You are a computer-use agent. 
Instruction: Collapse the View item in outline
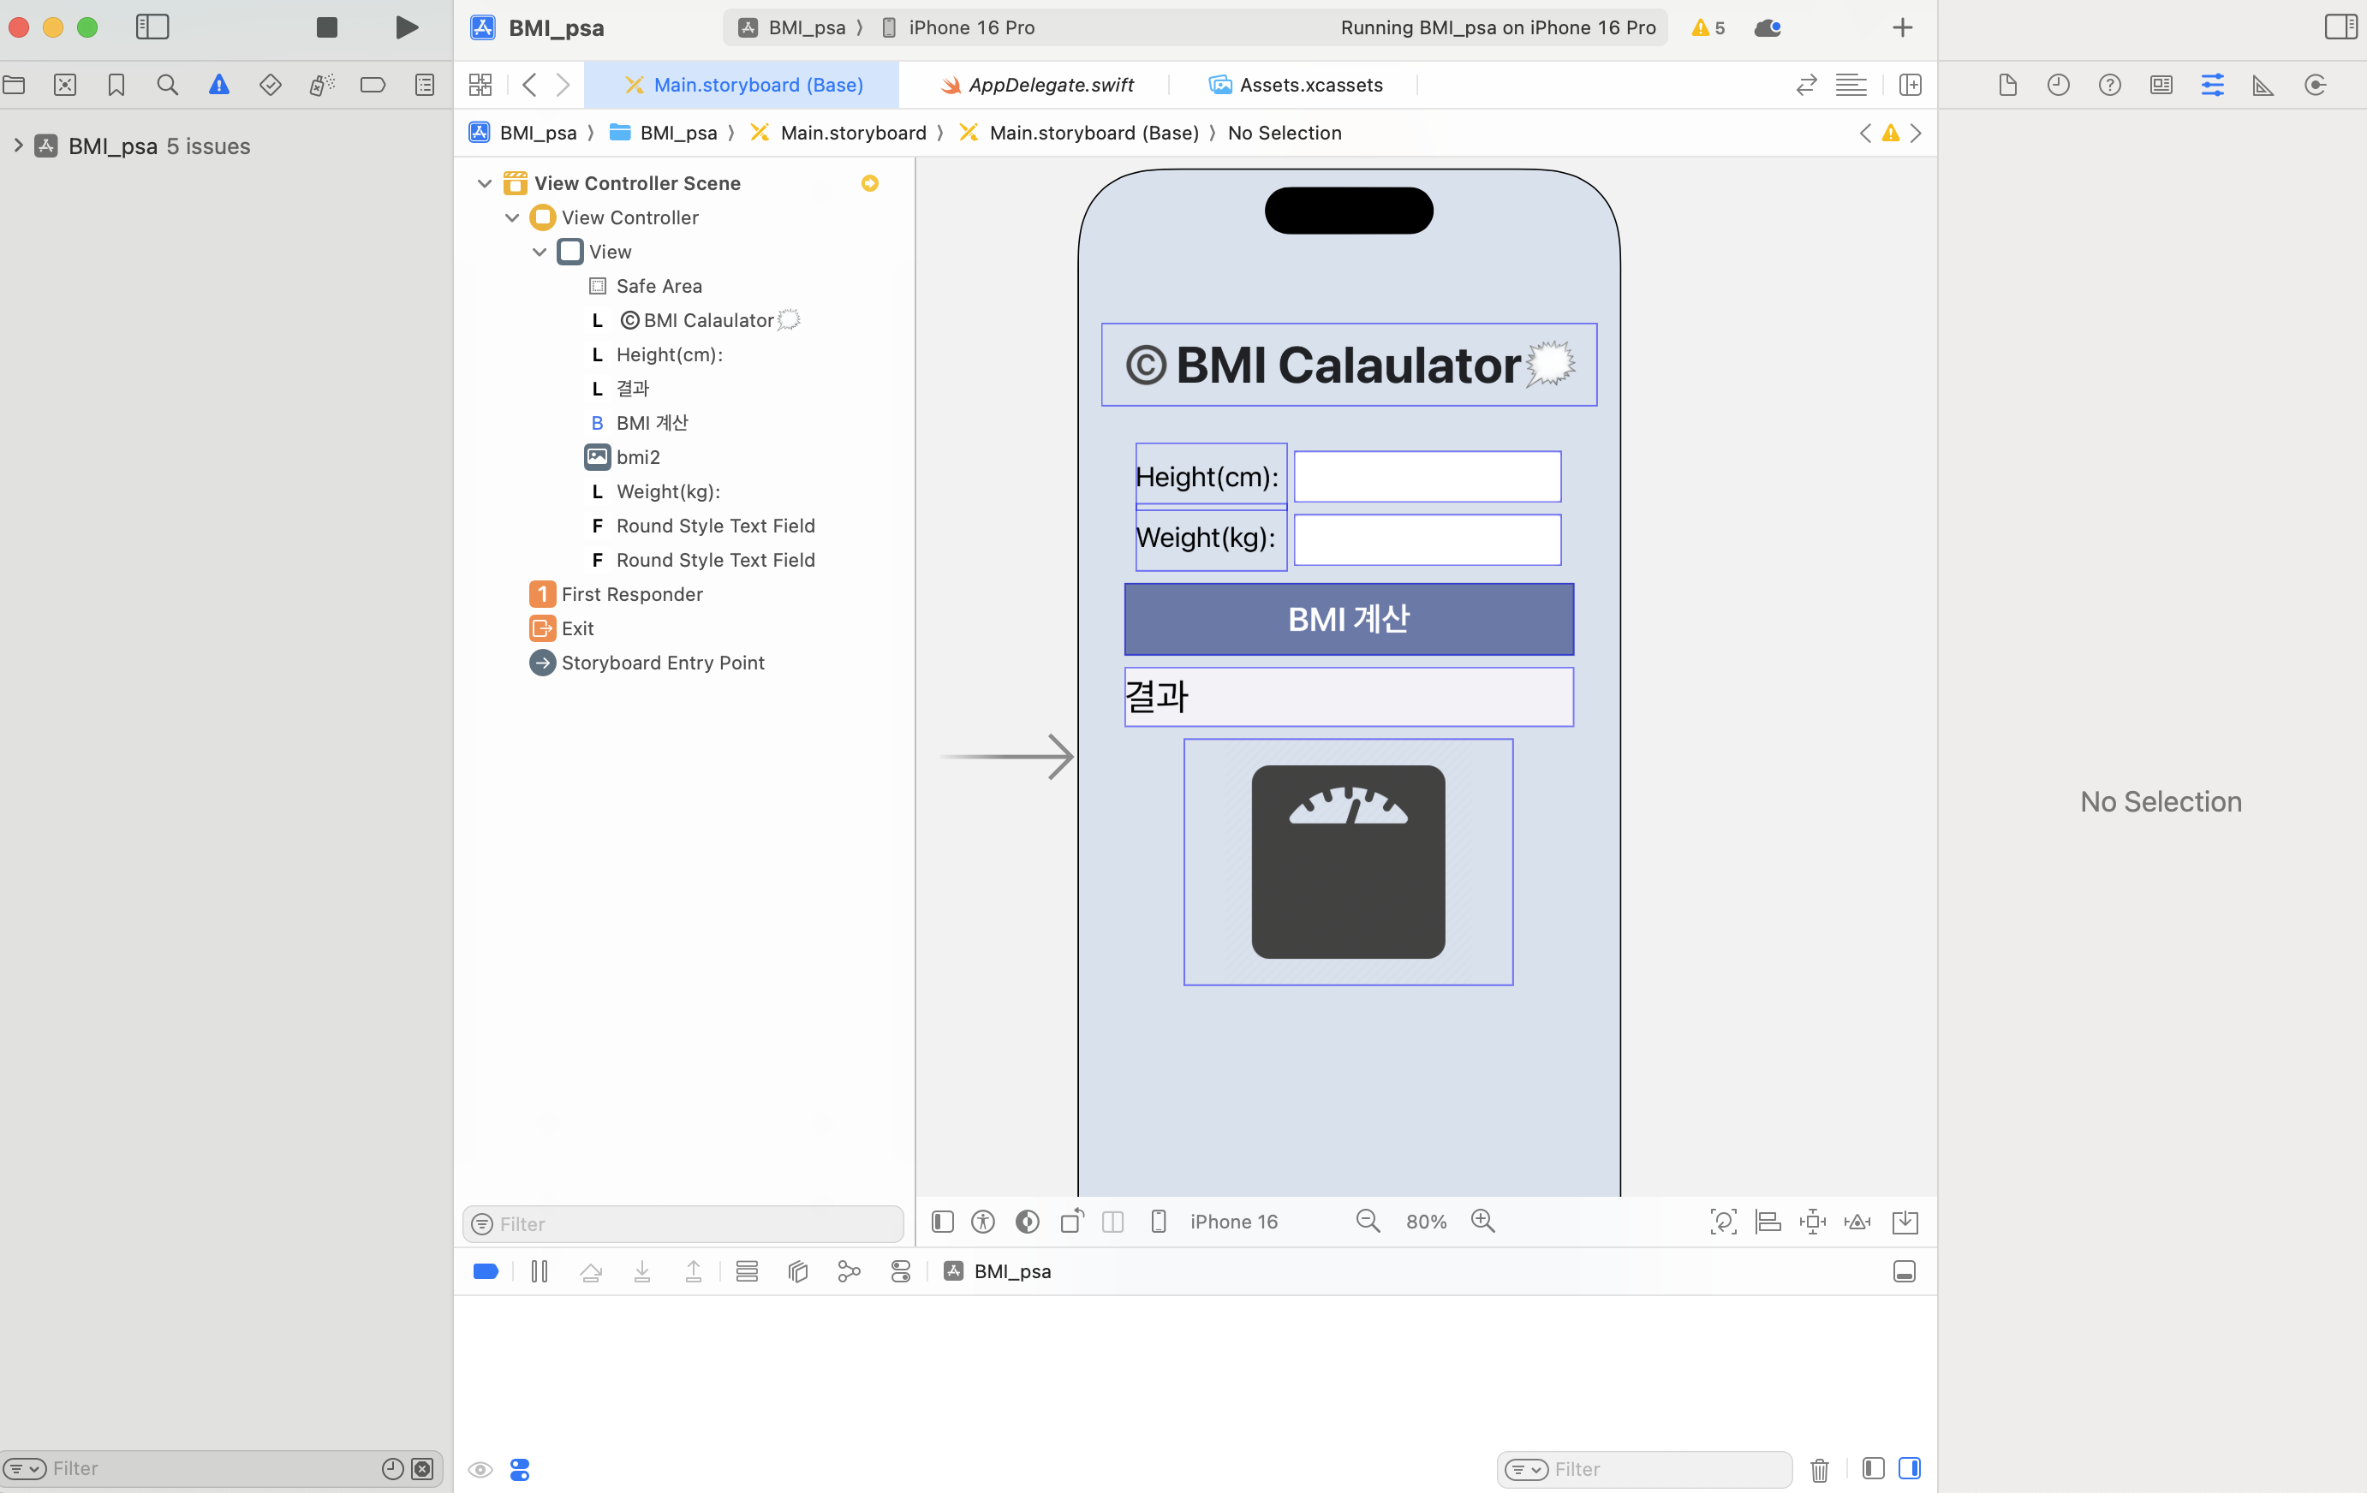[539, 253]
